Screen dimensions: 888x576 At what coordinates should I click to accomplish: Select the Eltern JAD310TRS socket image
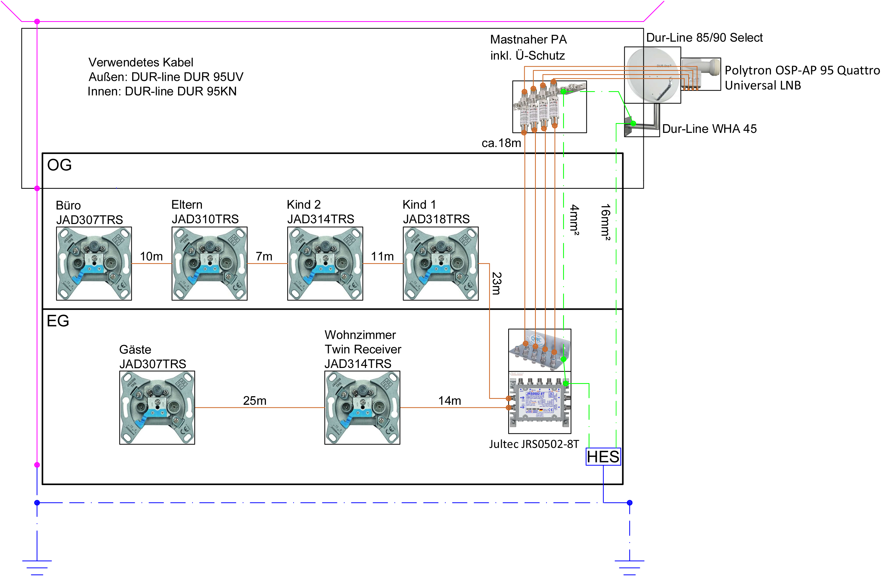tap(209, 263)
